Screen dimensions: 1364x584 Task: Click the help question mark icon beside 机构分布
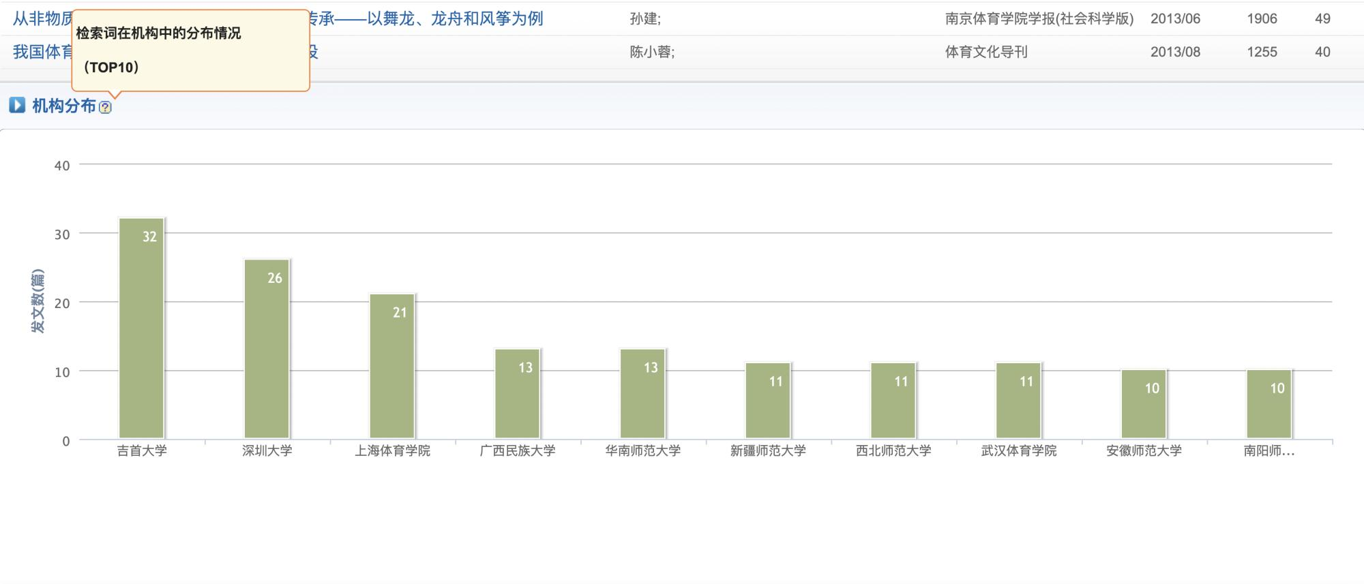point(105,107)
